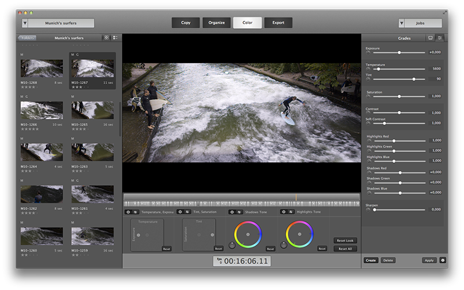The width and height of the screenshot is (464, 290).
Task: Click the Tint value field 90
Action: coord(436,79)
